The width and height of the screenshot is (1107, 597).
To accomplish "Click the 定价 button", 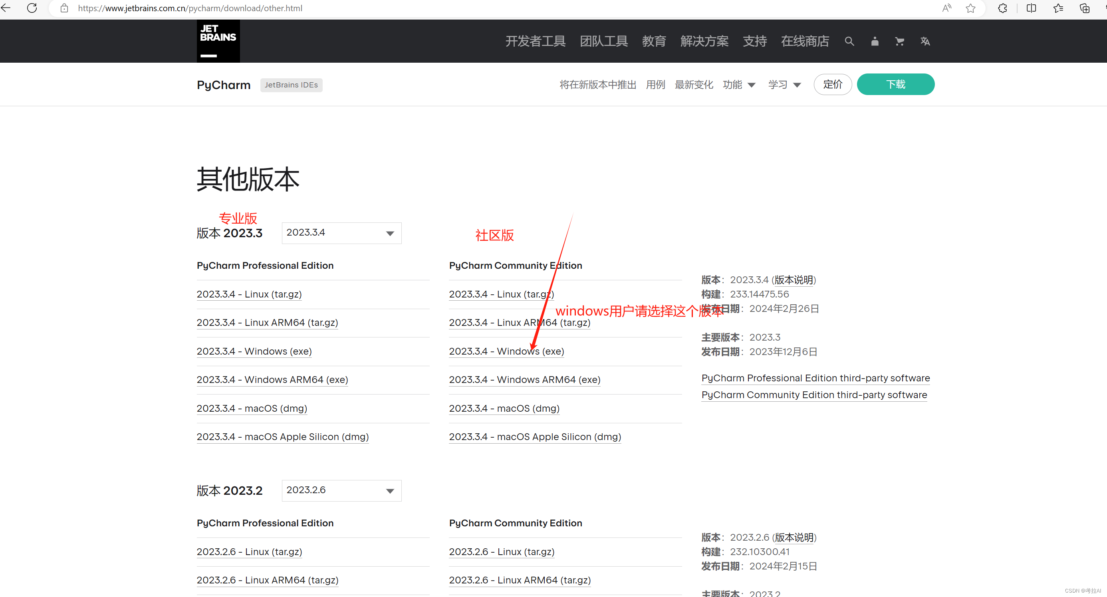I will pos(832,84).
